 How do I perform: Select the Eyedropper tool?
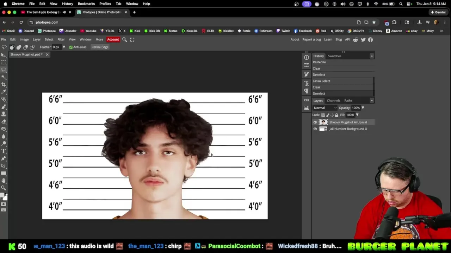(x=4, y=92)
